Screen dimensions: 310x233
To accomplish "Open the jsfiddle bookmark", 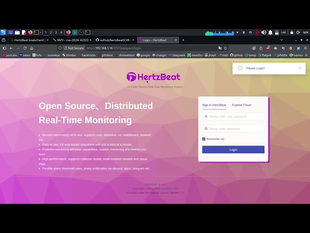I will tap(280, 55).
